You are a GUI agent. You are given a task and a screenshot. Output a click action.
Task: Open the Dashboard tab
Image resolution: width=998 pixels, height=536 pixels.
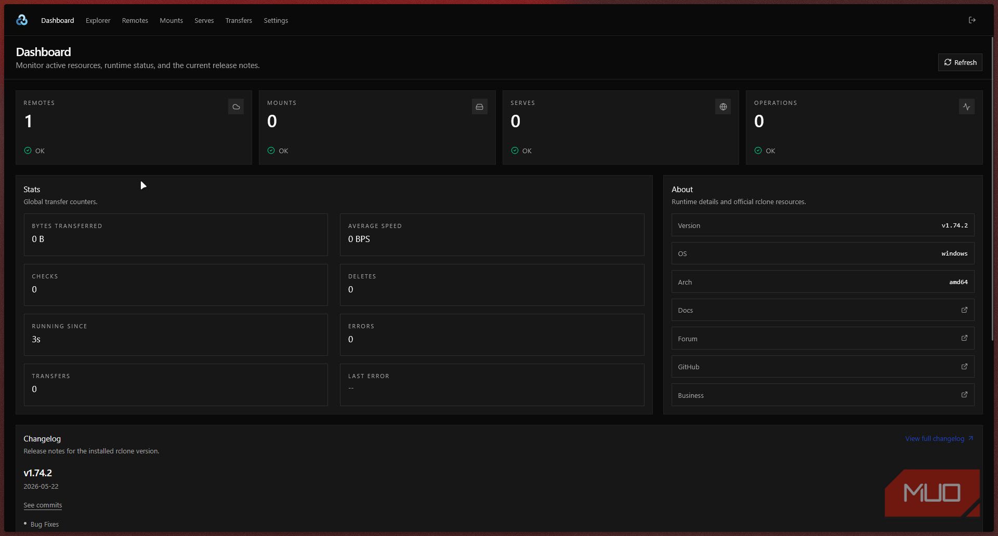coord(58,20)
